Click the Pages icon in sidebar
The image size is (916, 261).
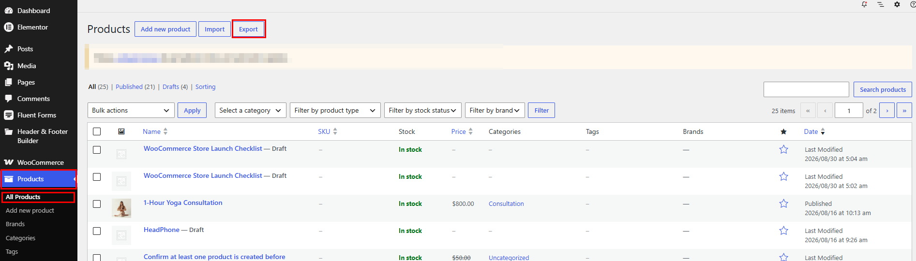pos(9,82)
